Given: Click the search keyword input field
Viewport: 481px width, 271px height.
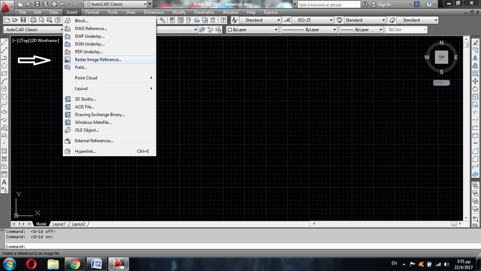Looking at the screenshot, I should (329, 5).
